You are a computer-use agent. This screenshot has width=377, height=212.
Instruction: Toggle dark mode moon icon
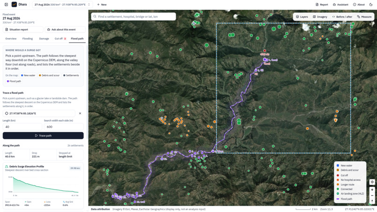pyautogui.click(x=371, y=5)
